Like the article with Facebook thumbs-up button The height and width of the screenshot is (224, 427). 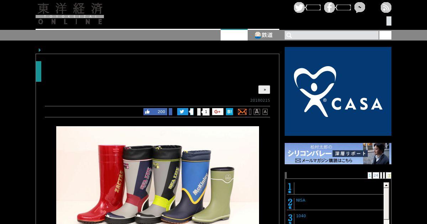pos(155,112)
